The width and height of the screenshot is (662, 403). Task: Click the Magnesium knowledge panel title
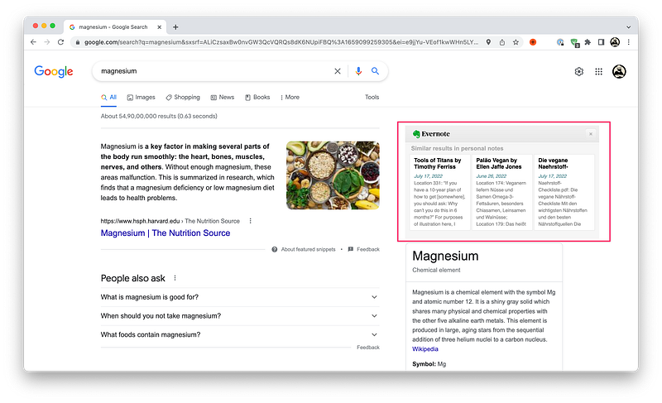445,257
